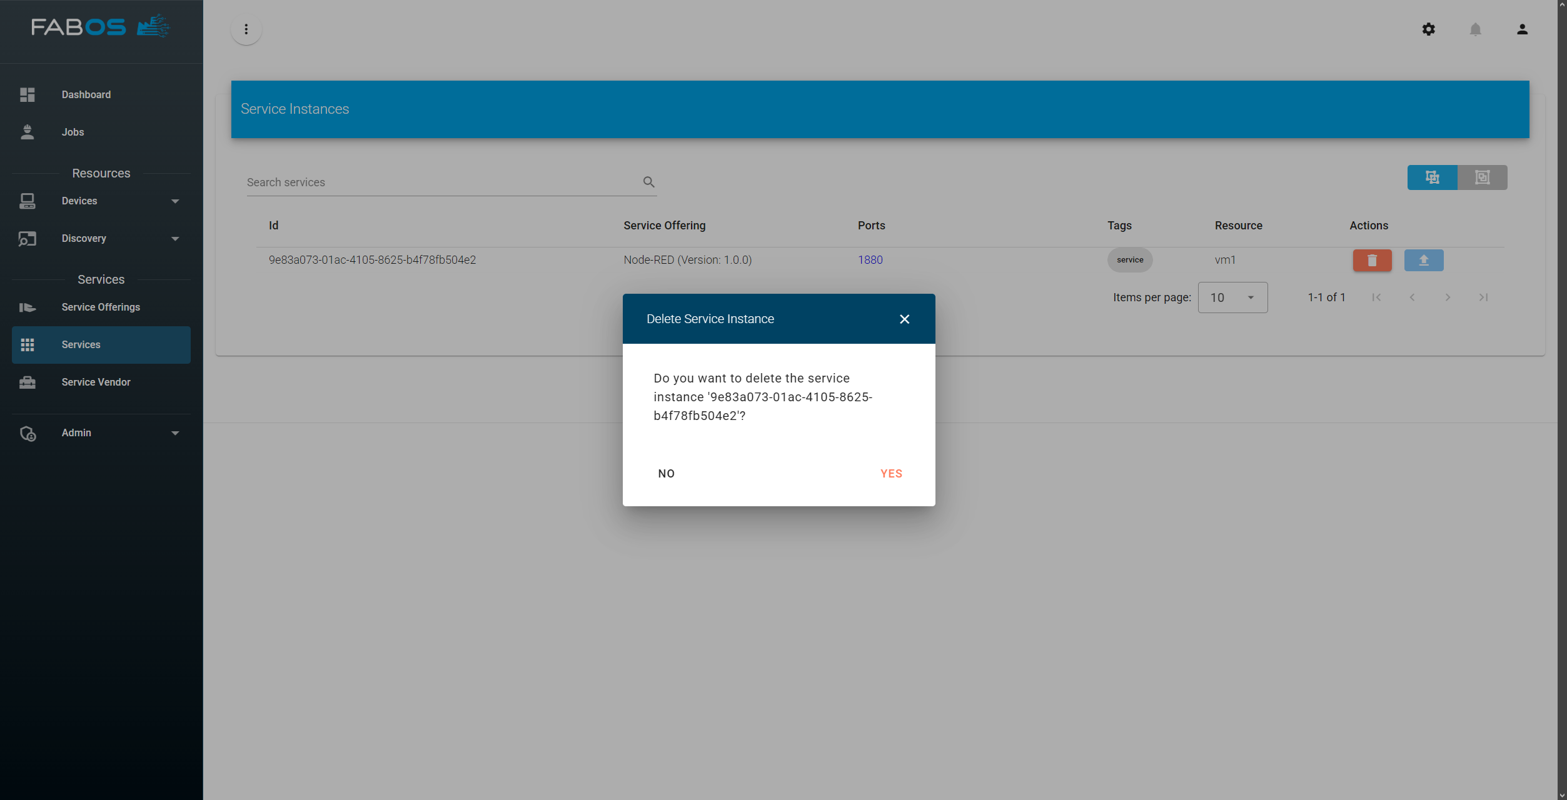Open the user profile icon

point(1522,29)
